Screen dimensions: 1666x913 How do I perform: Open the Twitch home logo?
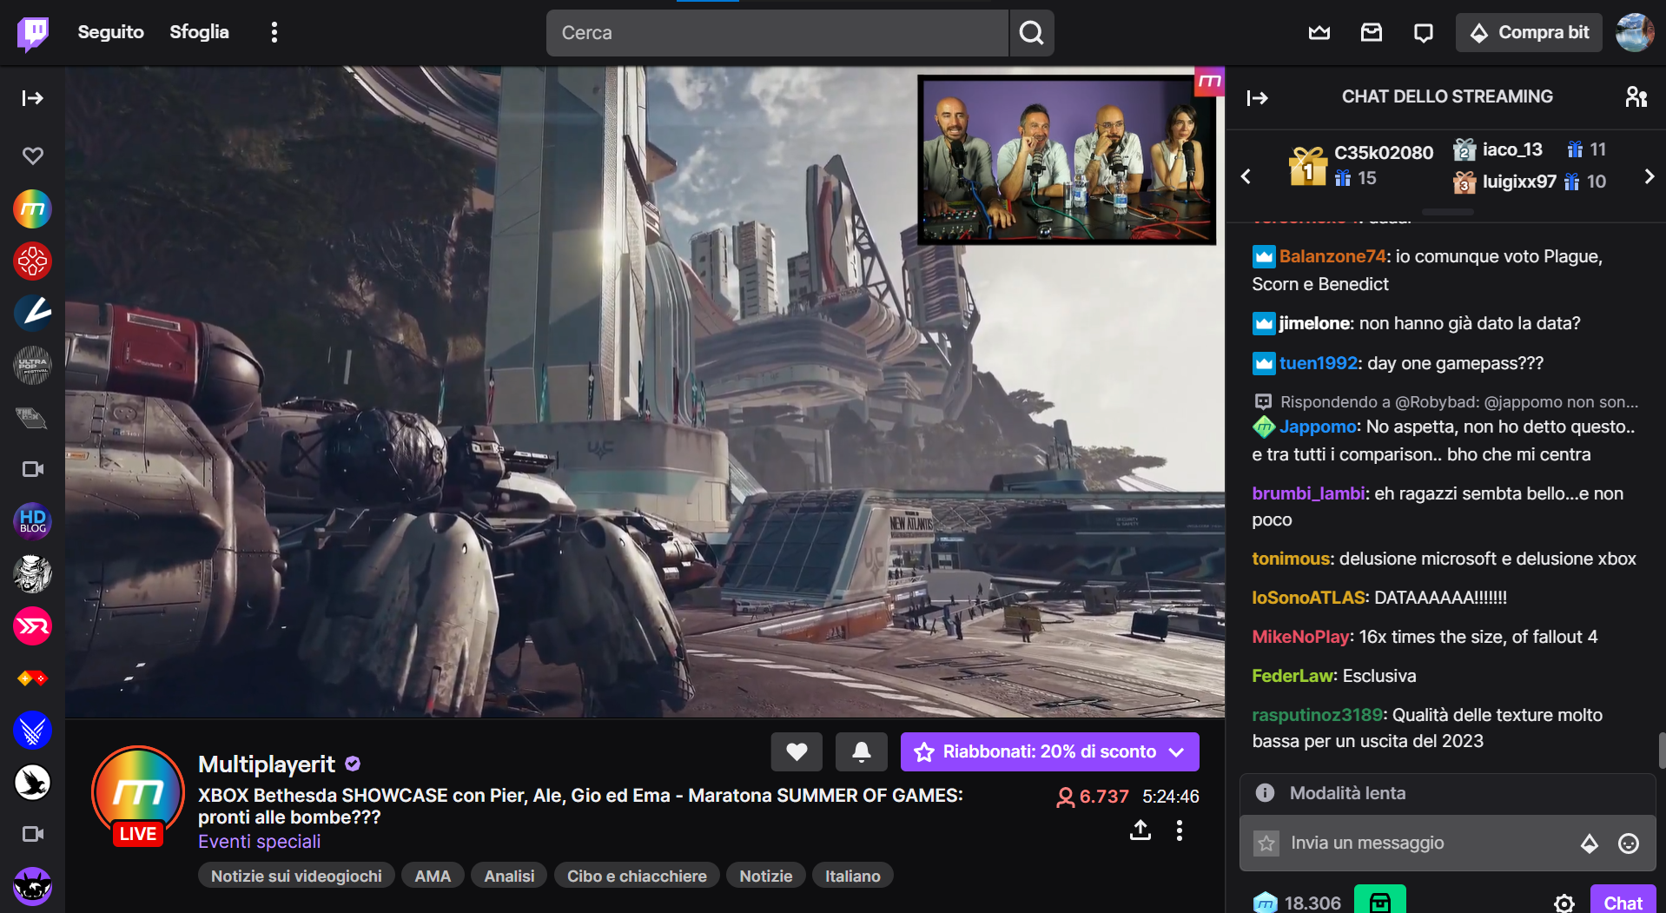(33, 33)
